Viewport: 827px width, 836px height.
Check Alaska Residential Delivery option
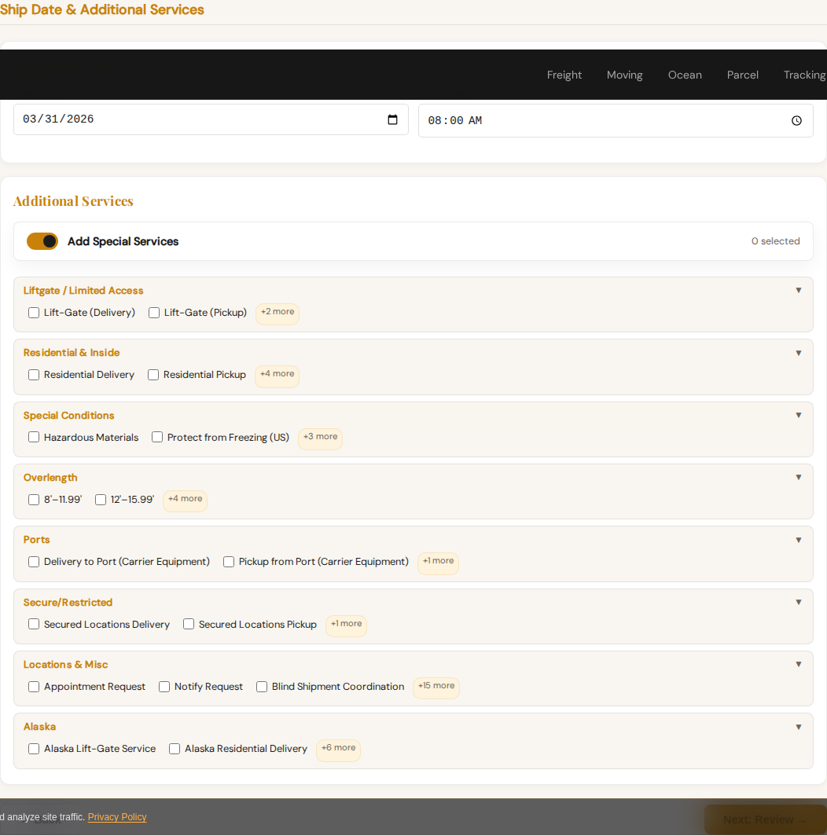pos(175,749)
